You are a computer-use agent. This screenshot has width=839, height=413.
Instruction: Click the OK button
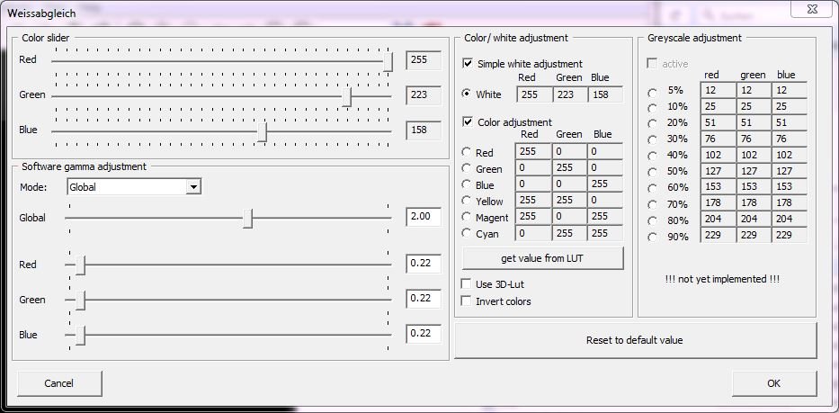click(x=773, y=383)
